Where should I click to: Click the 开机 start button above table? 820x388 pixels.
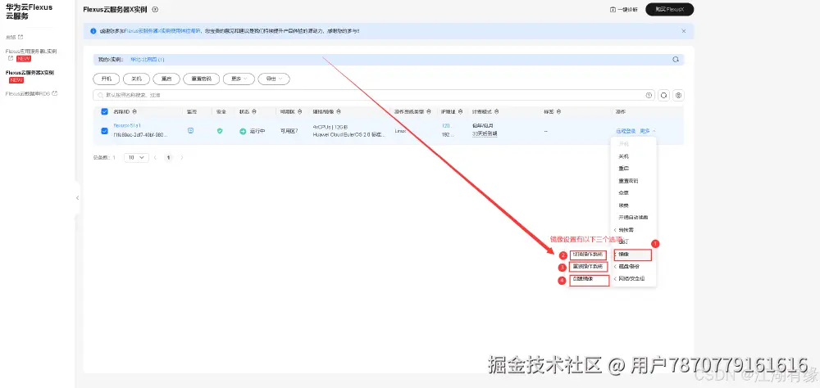pos(107,79)
